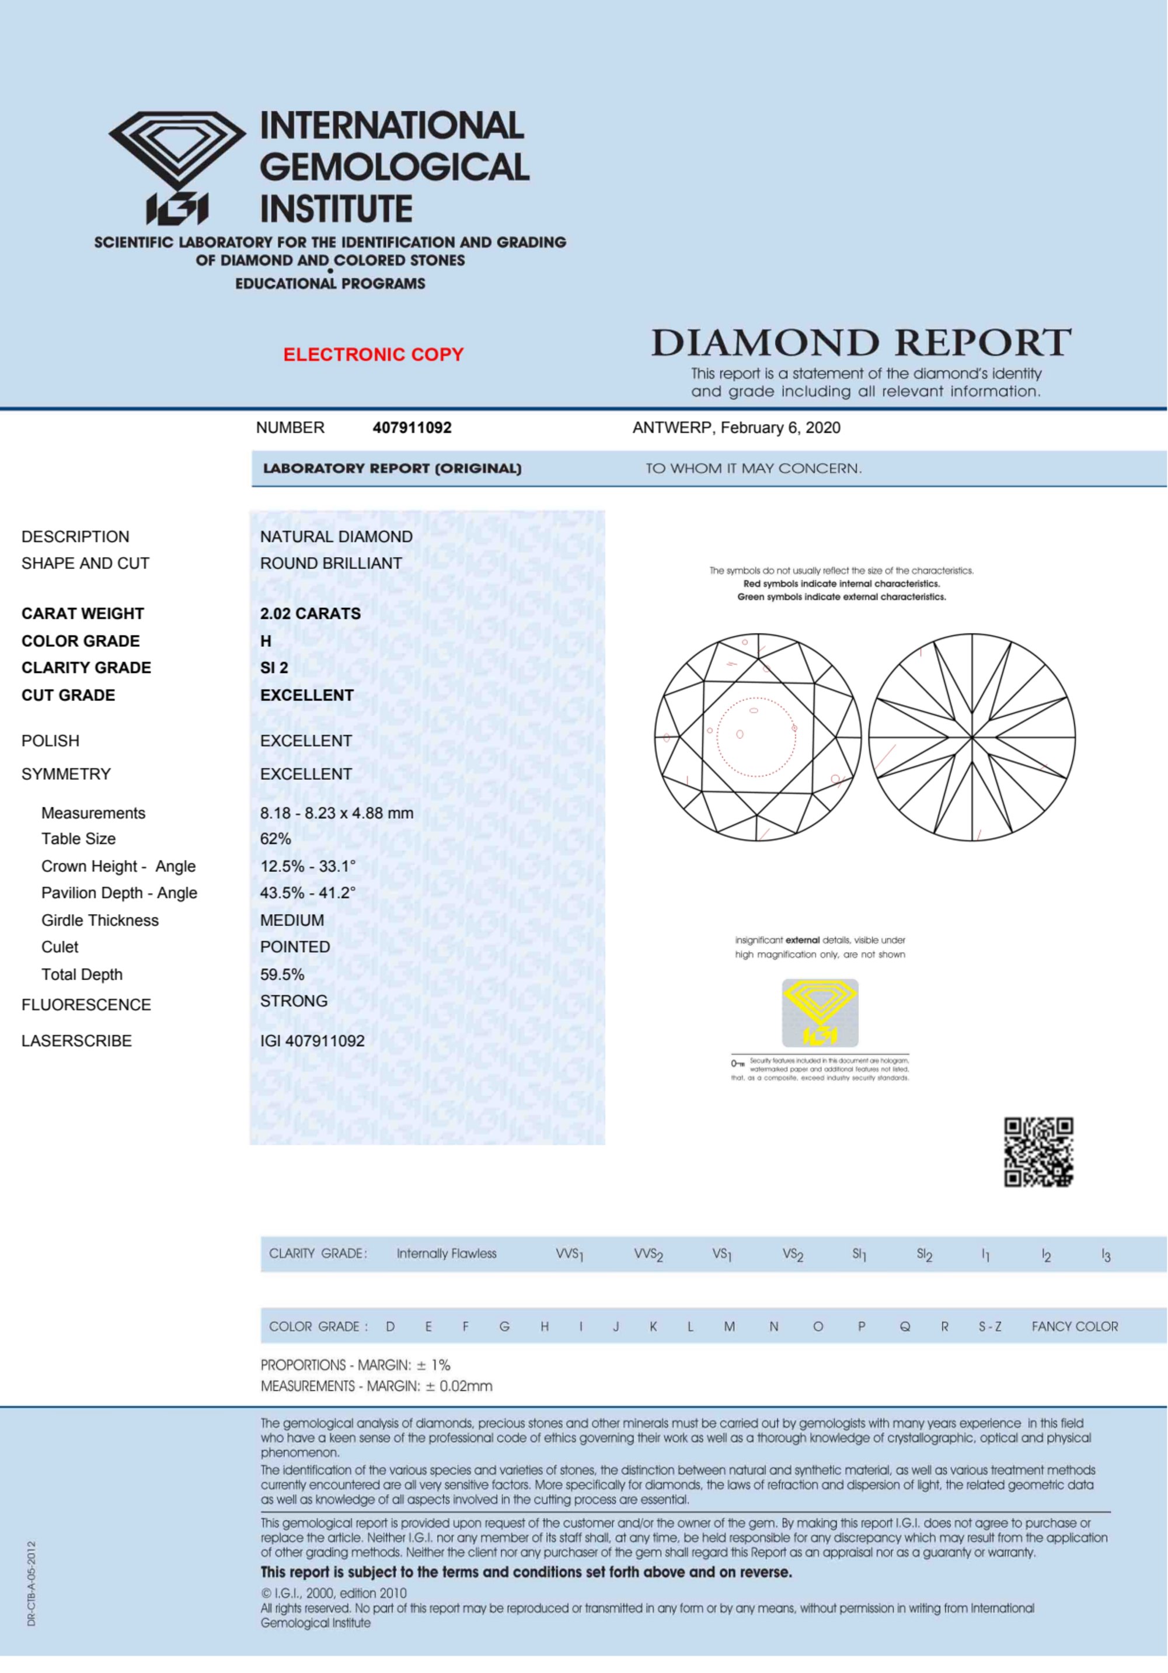Click the 2.02 CARATS weight value

point(310,613)
